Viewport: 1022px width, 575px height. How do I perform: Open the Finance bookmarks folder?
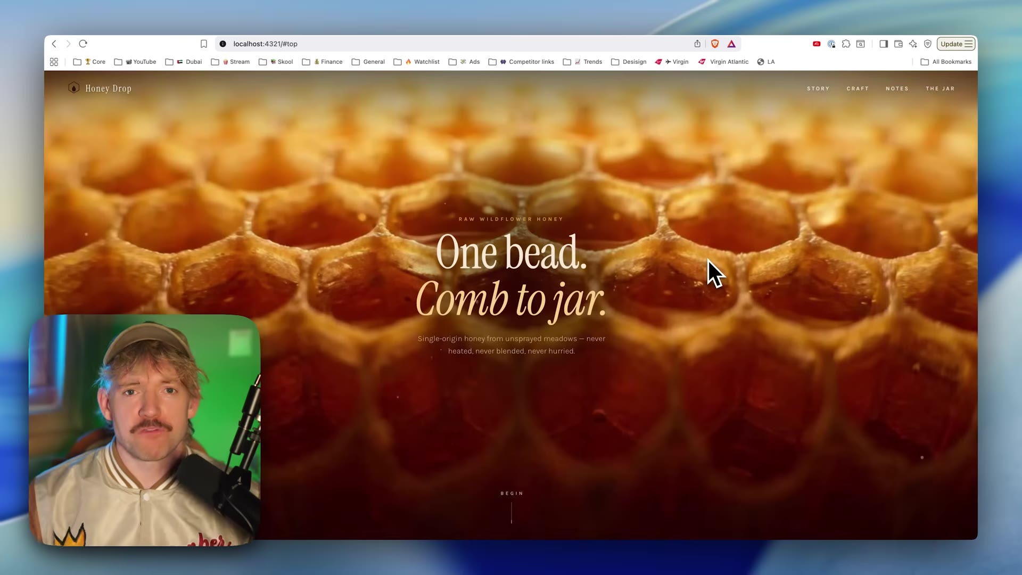coord(322,62)
